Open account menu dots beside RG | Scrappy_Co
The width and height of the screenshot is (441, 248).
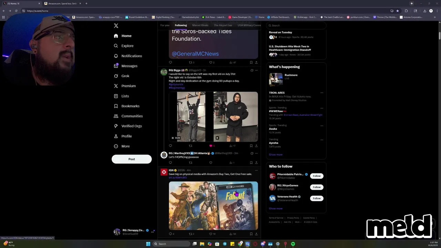tap(152, 232)
